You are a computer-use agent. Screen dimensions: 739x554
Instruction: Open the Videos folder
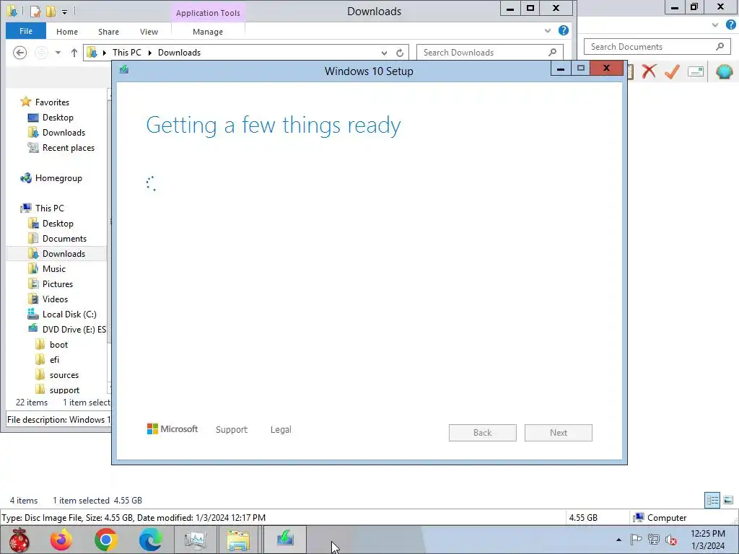tap(55, 299)
